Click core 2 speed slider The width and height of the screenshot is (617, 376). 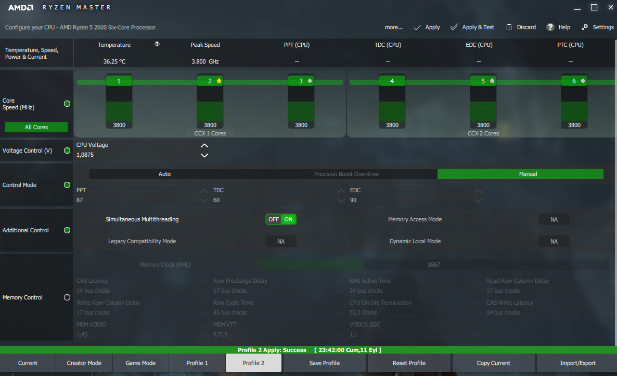(210, 102)
